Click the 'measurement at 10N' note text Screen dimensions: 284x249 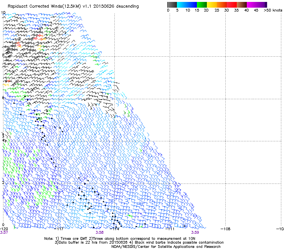point(177,239)
